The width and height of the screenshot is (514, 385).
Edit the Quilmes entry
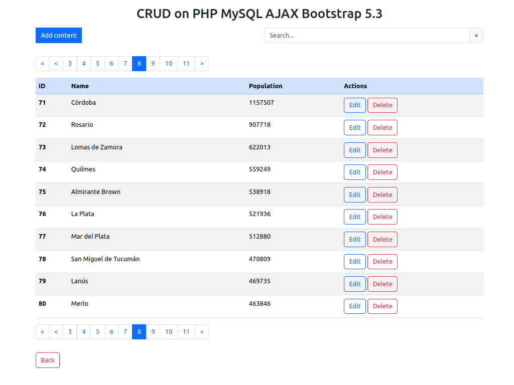click(x=354, y=172)
